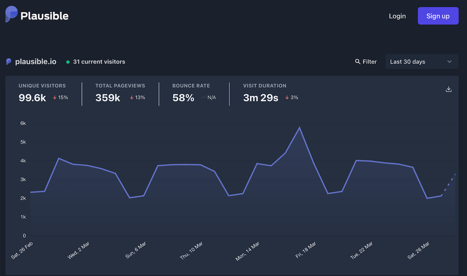Click the Wed, 2 Mar axis label

click(79, 250)
